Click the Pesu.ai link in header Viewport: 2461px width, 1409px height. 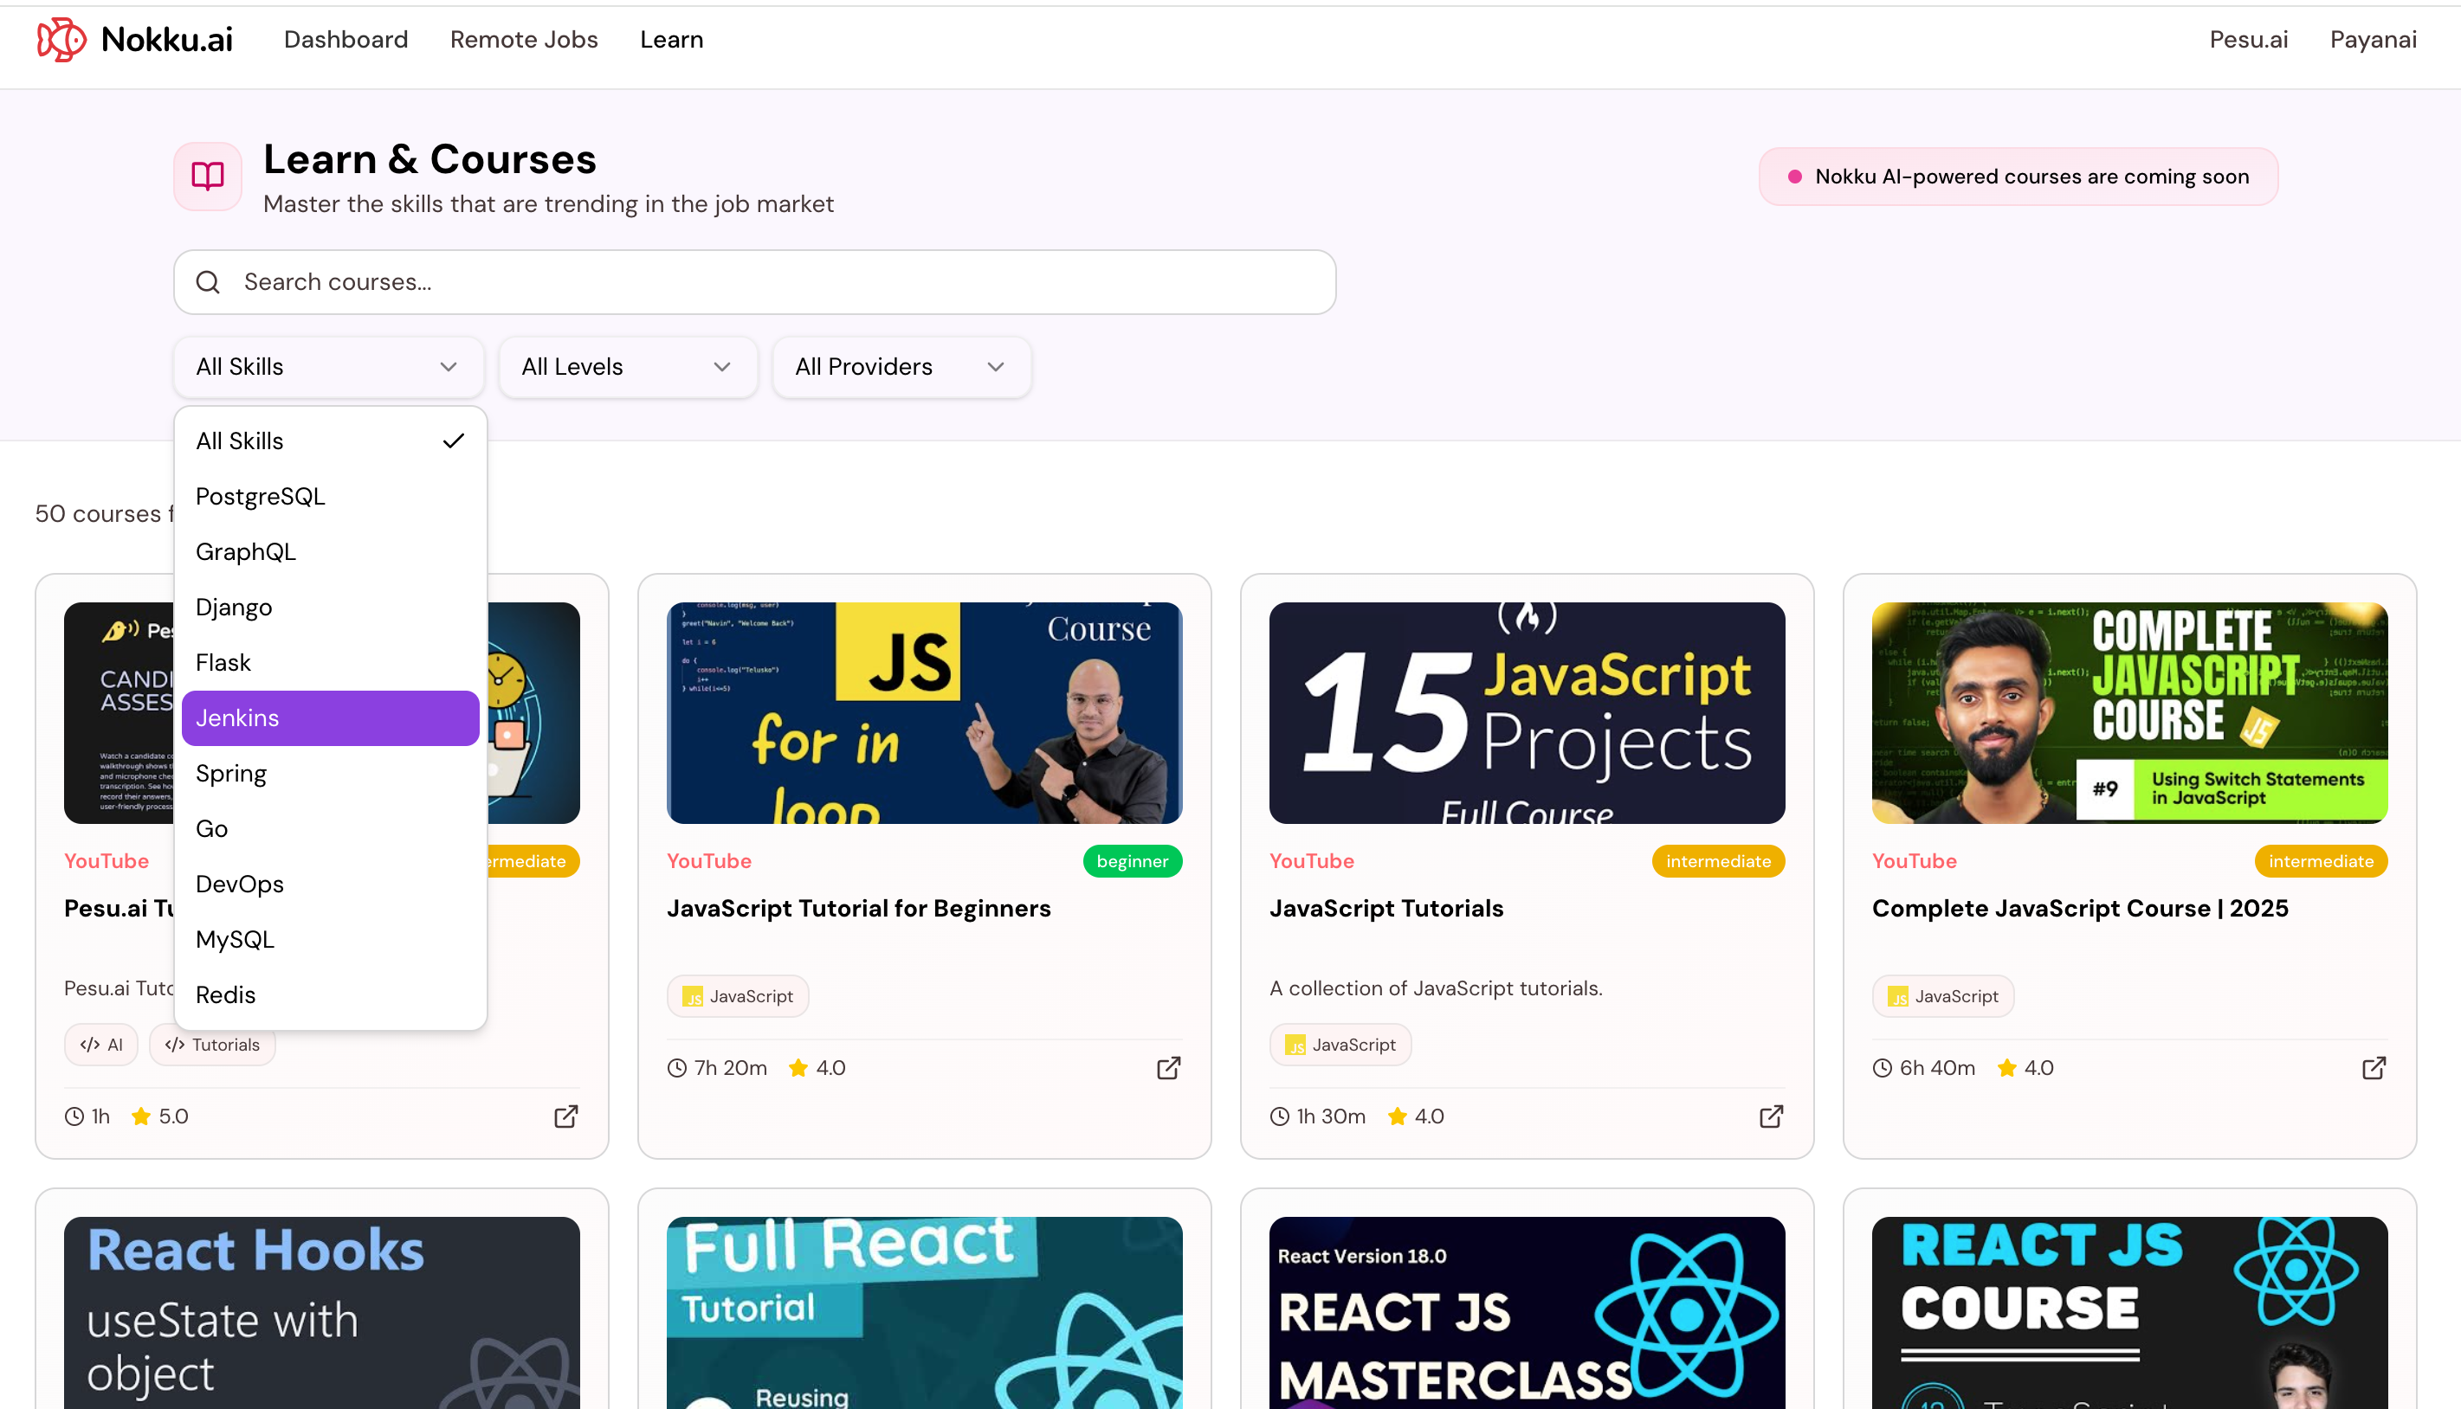coord(2248,40)
